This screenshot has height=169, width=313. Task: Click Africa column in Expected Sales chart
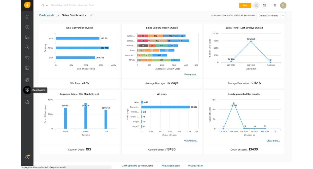[x=86, y=116]
